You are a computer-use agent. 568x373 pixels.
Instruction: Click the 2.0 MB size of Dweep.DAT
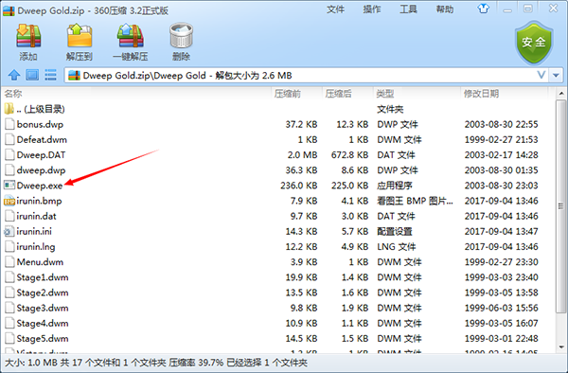pos(303,155)
